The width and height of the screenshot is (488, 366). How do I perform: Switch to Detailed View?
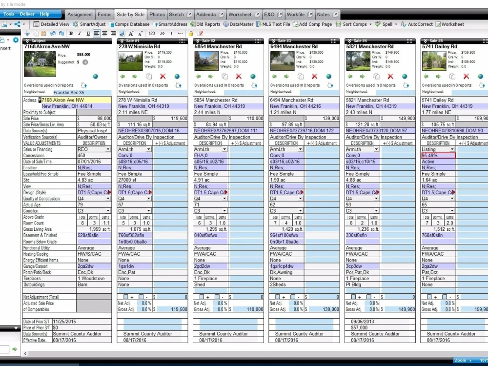[51, 24]
